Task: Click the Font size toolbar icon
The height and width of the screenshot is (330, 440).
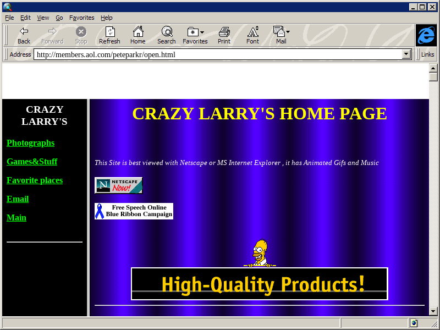Action: [252, 32]
